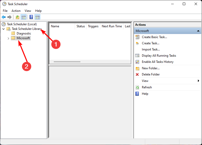The height and width of the screenshot is (145, 202).
Task: Open the Action menu
Action: click(x=16, y=11)
